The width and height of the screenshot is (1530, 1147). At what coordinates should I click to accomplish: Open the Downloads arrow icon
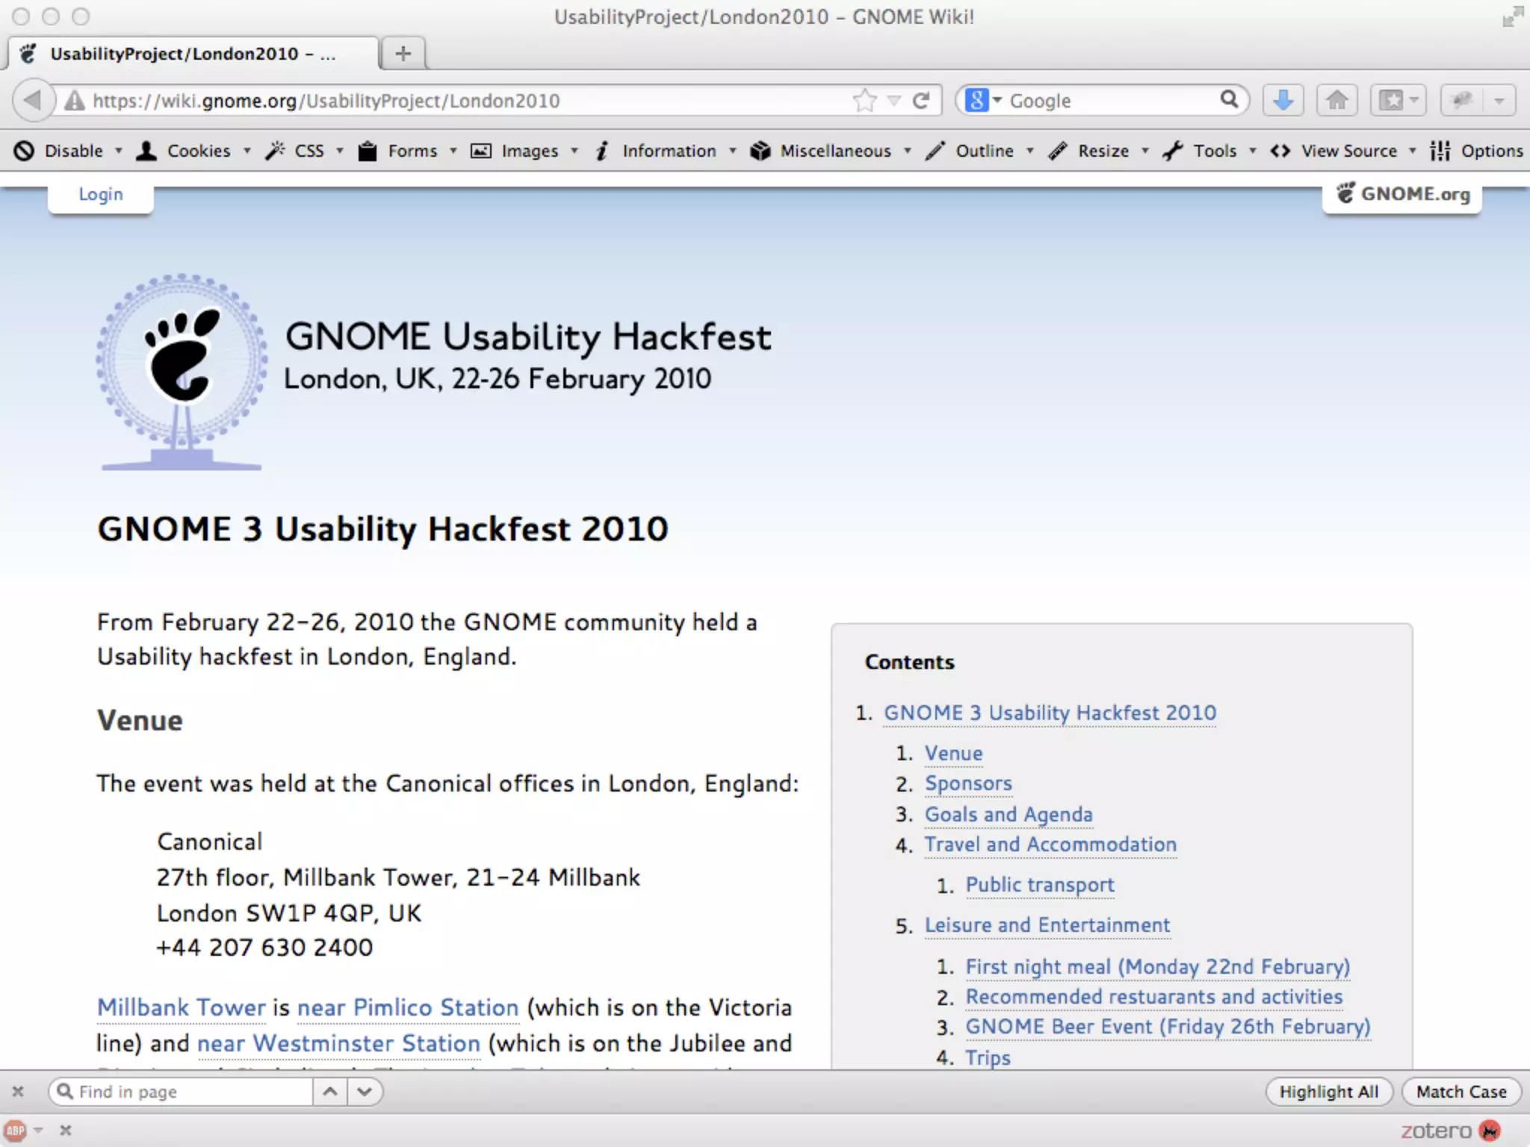coord(1283,100)
